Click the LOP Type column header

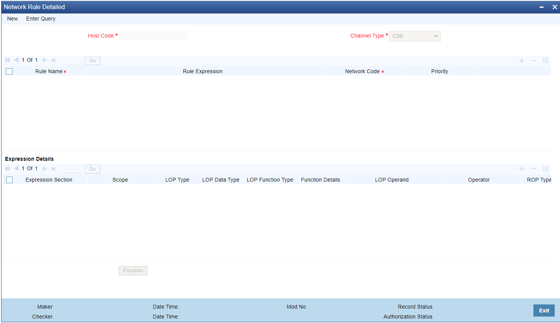[177, 180]
